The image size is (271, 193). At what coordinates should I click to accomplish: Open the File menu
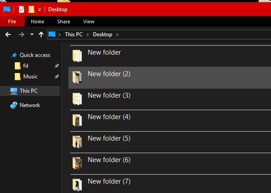click(x=12, y=21)
